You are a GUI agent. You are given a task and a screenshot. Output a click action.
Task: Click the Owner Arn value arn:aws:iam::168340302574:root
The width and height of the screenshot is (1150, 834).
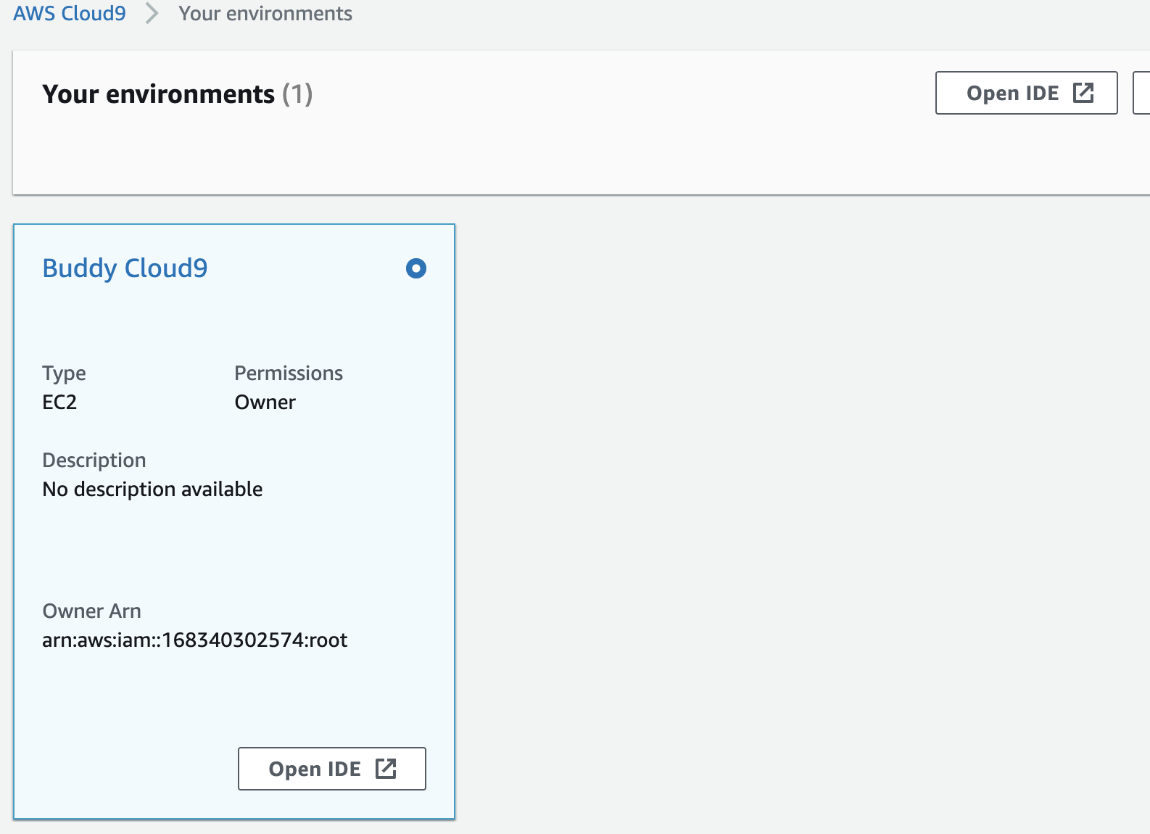coord(194,640)
